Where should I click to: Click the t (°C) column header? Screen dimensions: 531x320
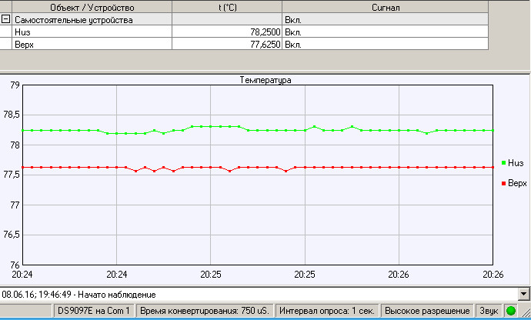[226, 6]
